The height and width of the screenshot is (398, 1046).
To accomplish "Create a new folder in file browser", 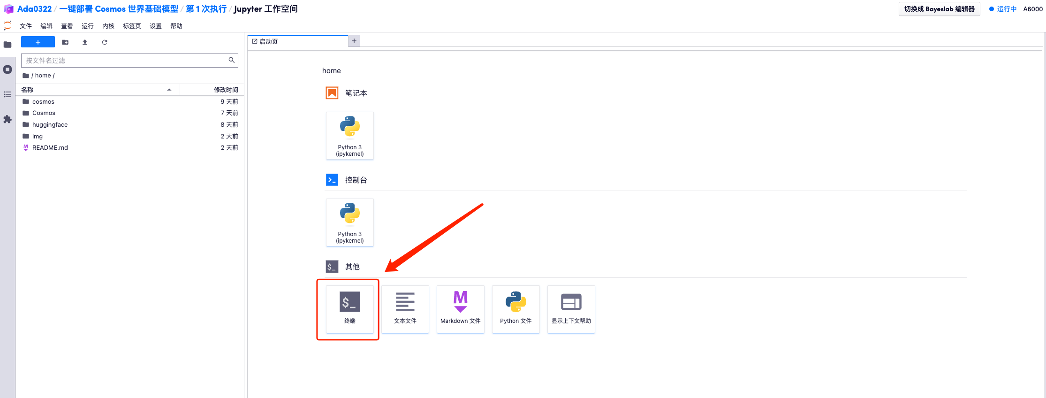I will [65, 42].
